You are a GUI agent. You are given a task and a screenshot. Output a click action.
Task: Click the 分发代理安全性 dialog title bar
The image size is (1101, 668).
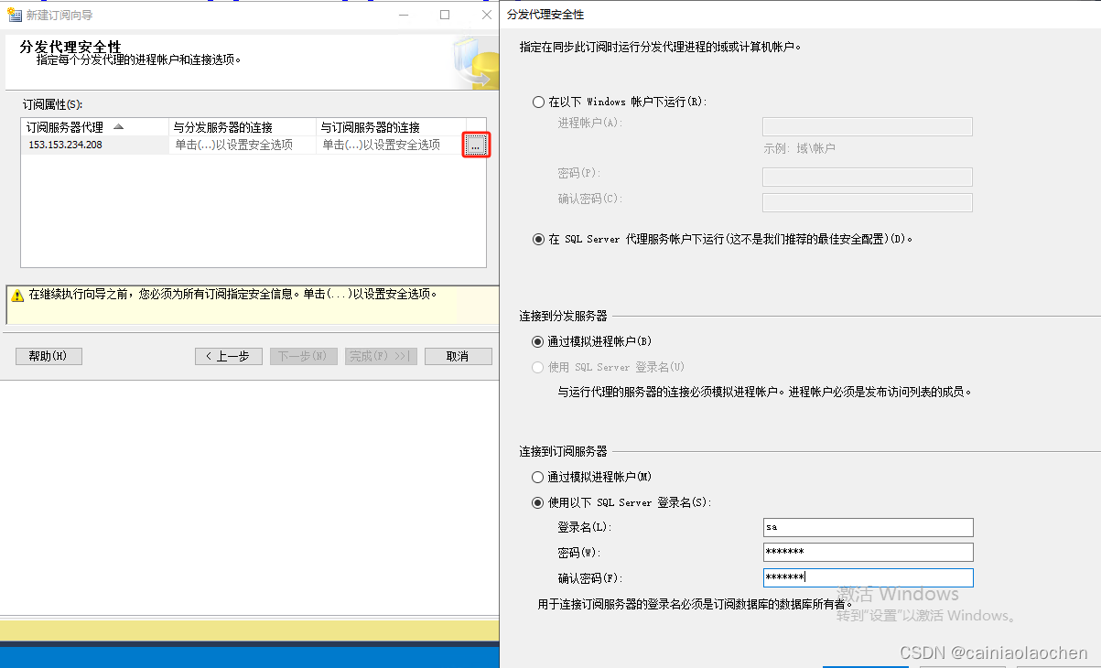point(801,15)
